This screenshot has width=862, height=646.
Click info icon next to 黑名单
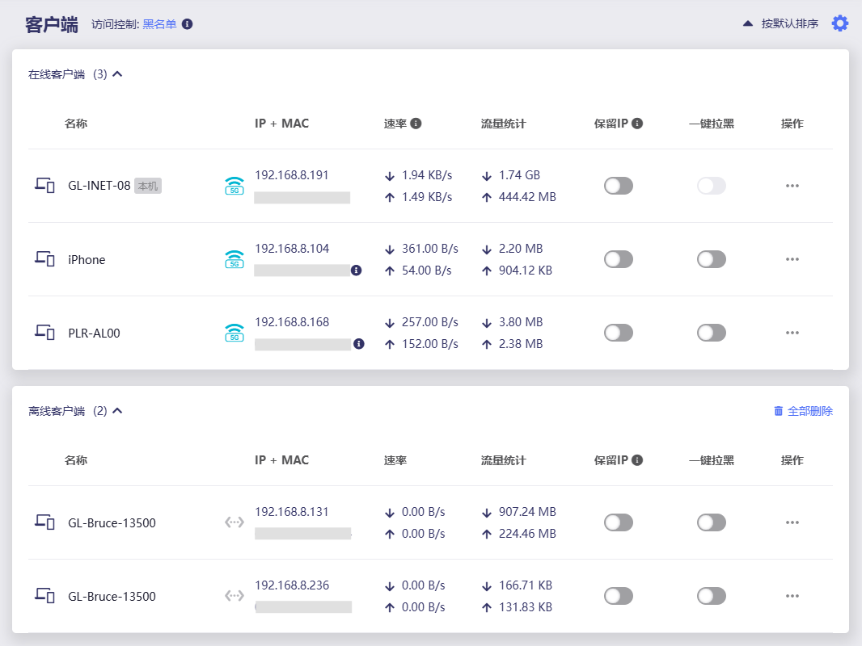187,24
